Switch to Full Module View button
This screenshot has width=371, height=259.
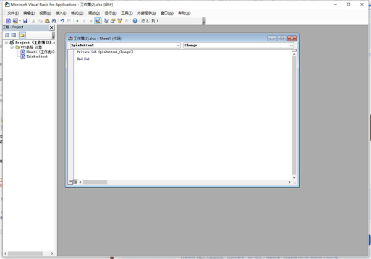75,182
